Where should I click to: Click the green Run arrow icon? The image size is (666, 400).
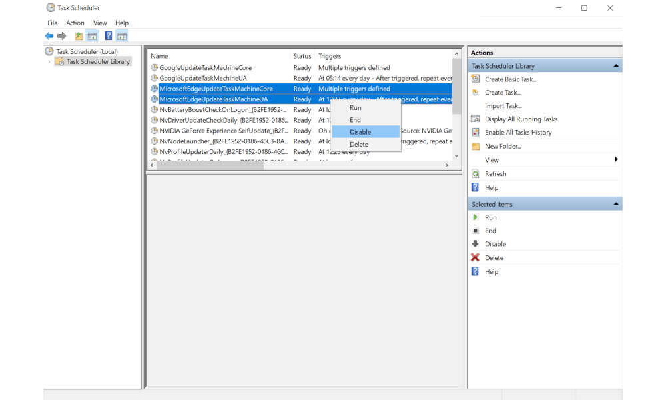click(x=476, y=217)
